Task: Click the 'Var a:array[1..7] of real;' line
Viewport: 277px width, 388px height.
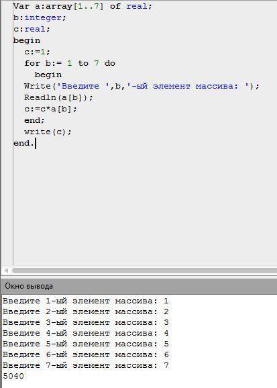Action: click(82, 6)
